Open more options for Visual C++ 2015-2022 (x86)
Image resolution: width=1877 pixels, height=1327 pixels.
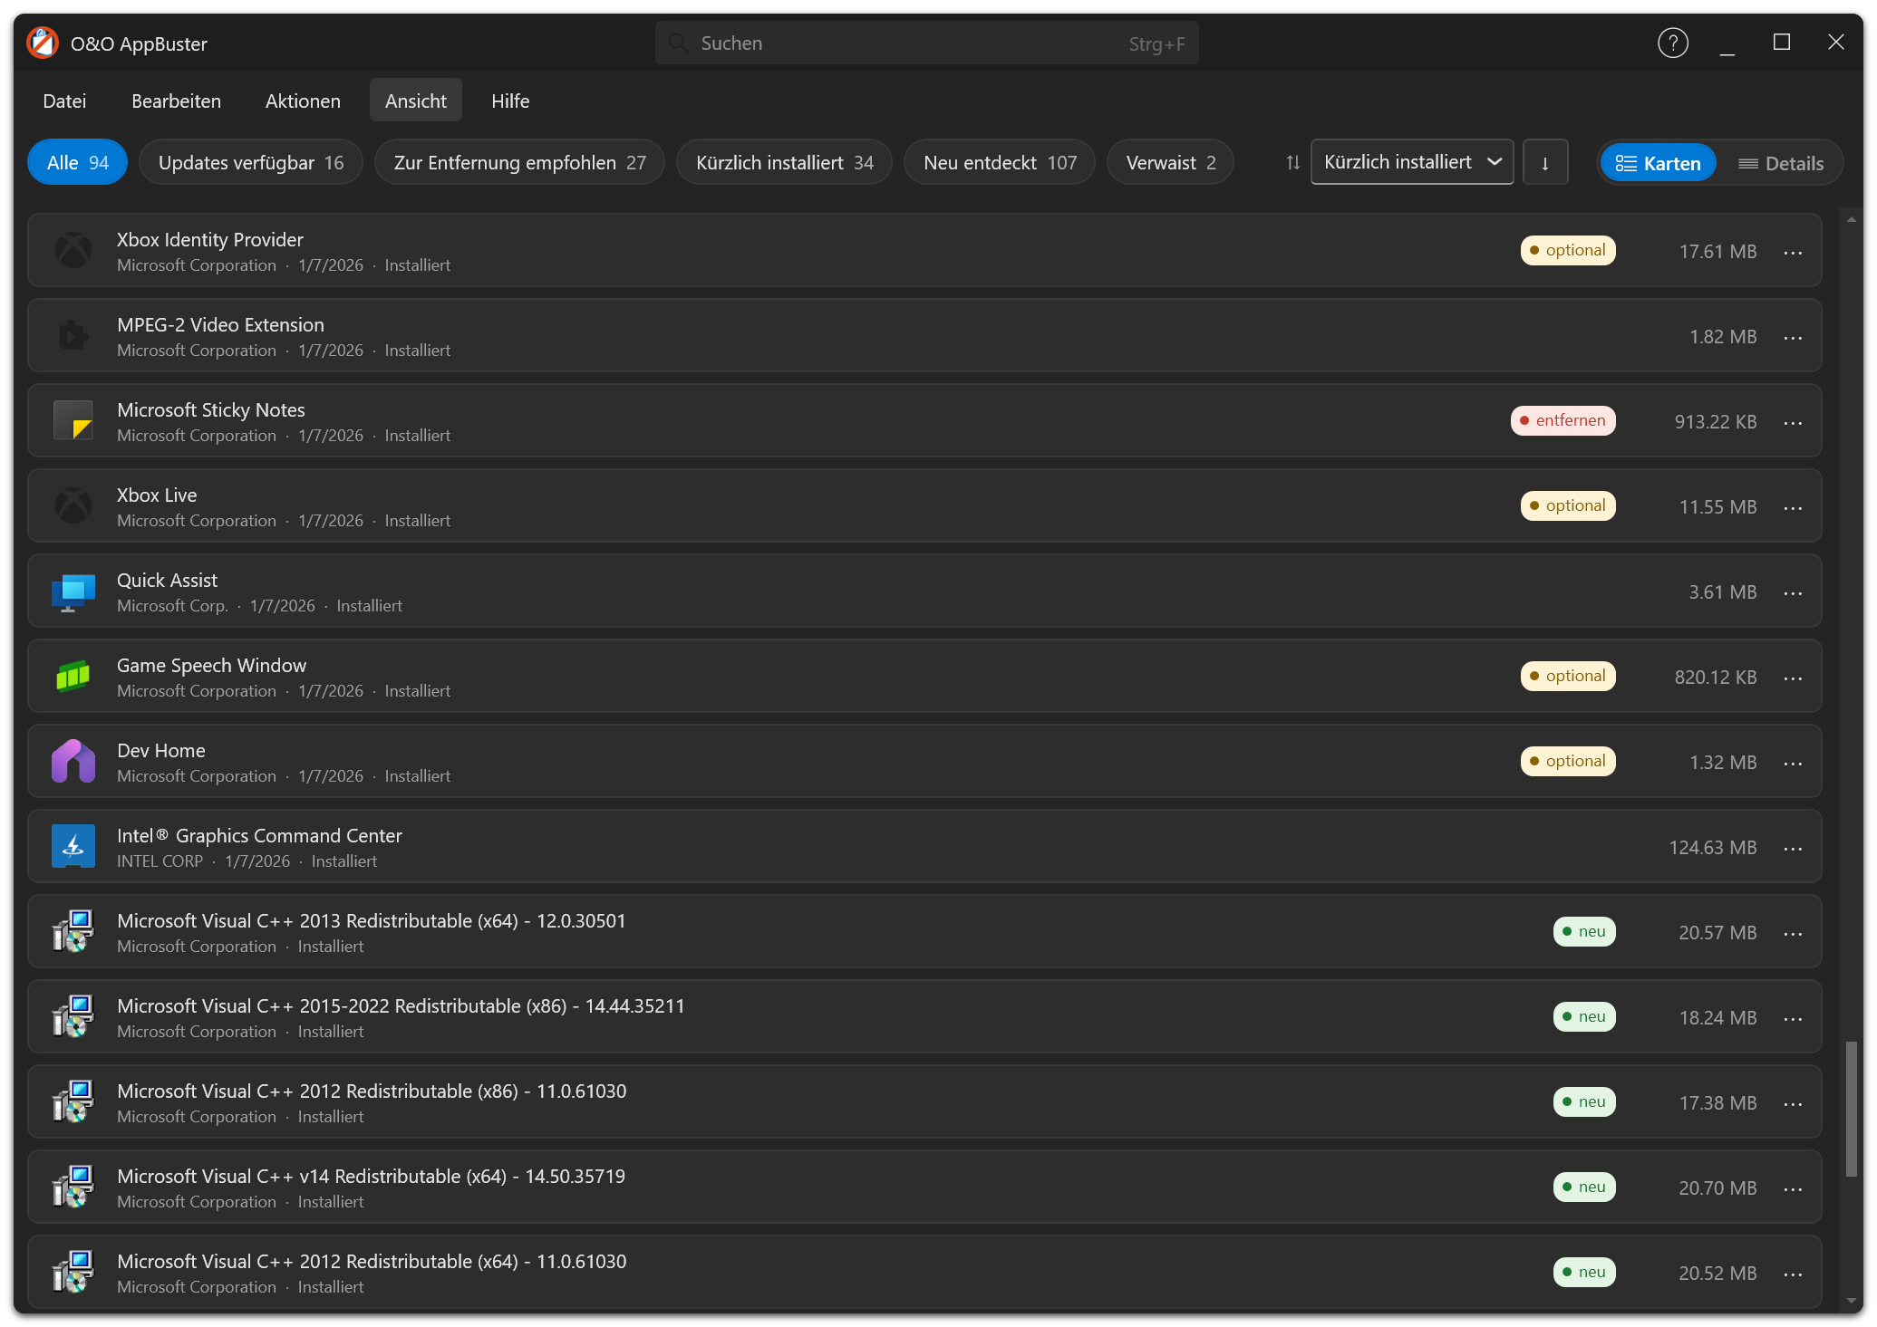1793,1018
